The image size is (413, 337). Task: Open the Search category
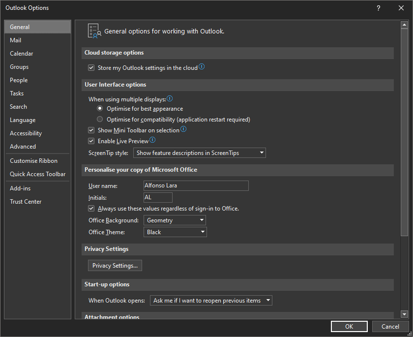[x=38, y=107]
